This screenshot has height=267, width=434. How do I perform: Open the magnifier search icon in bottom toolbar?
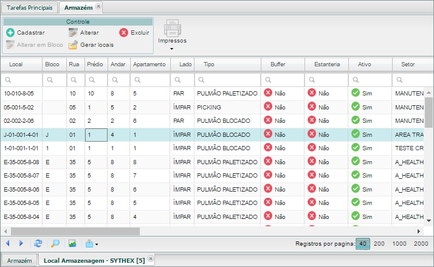55,243
